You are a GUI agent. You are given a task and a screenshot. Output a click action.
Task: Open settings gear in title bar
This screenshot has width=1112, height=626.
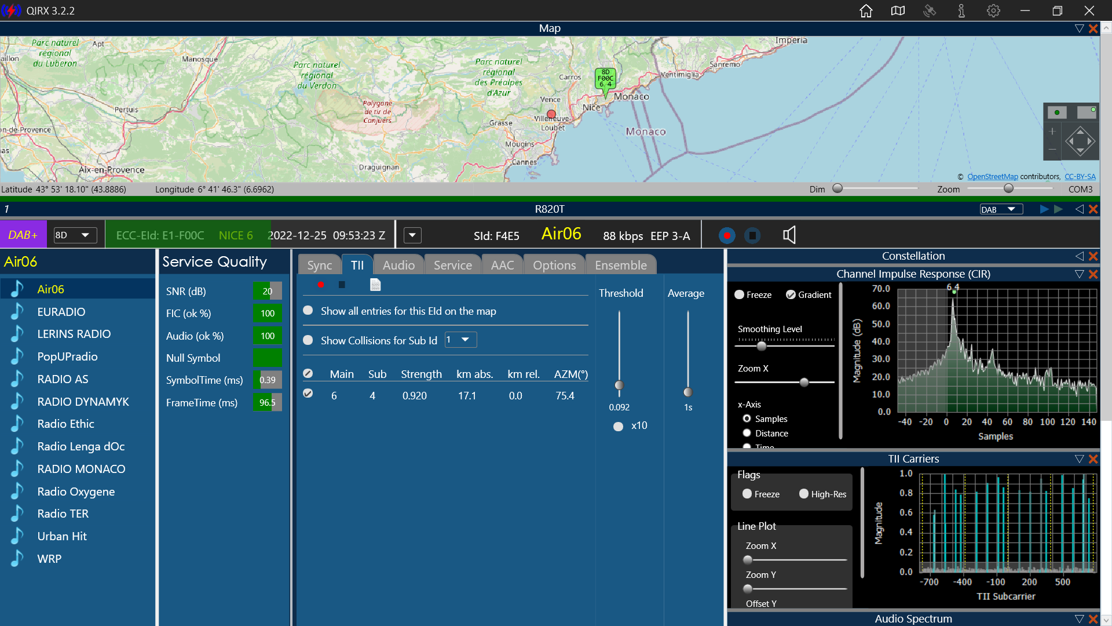pos(993,10)
